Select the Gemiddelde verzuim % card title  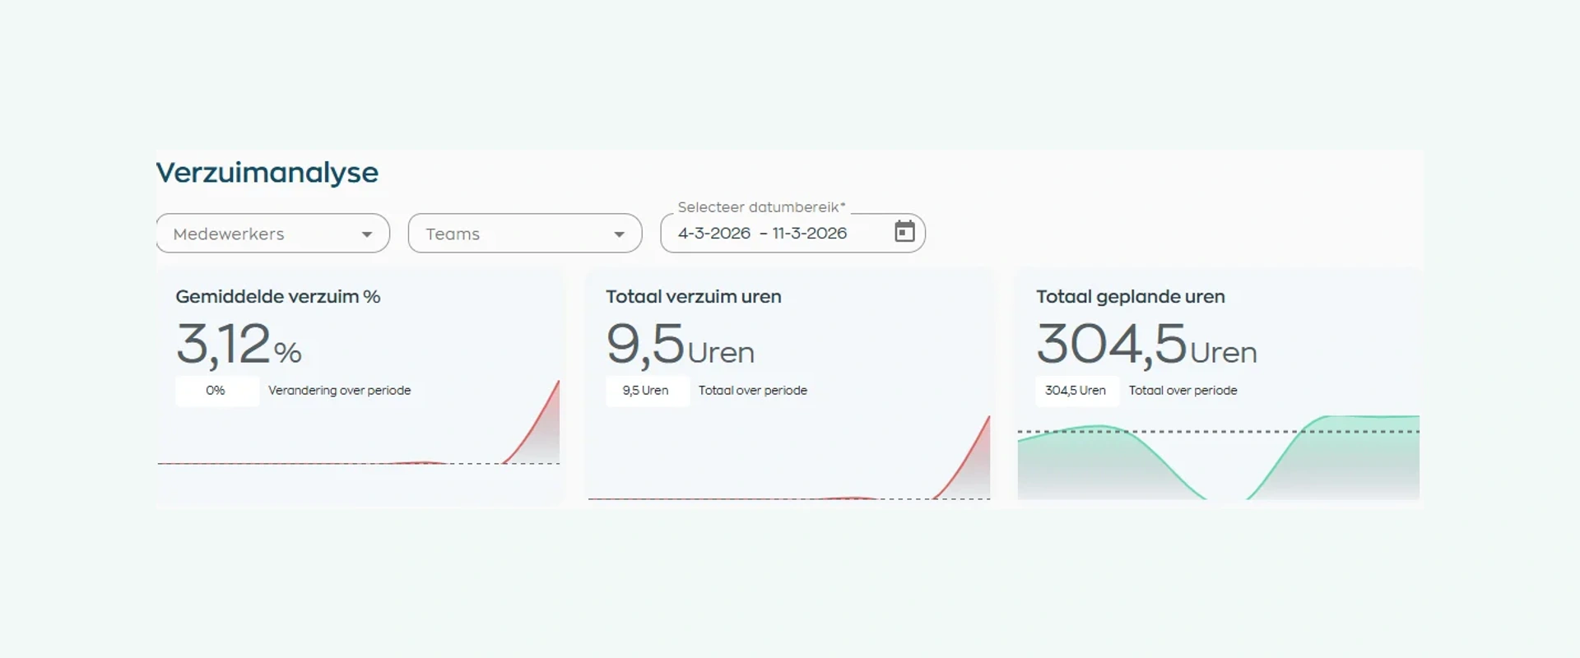click(278, 297)
